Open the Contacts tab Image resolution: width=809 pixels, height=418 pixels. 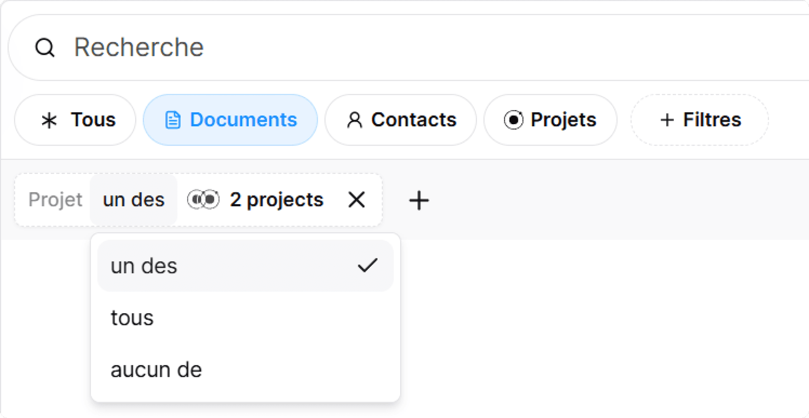tap(400, 120)
